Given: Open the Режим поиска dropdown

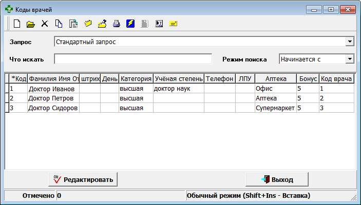Looking at the screenshot, I should point(350,59).
